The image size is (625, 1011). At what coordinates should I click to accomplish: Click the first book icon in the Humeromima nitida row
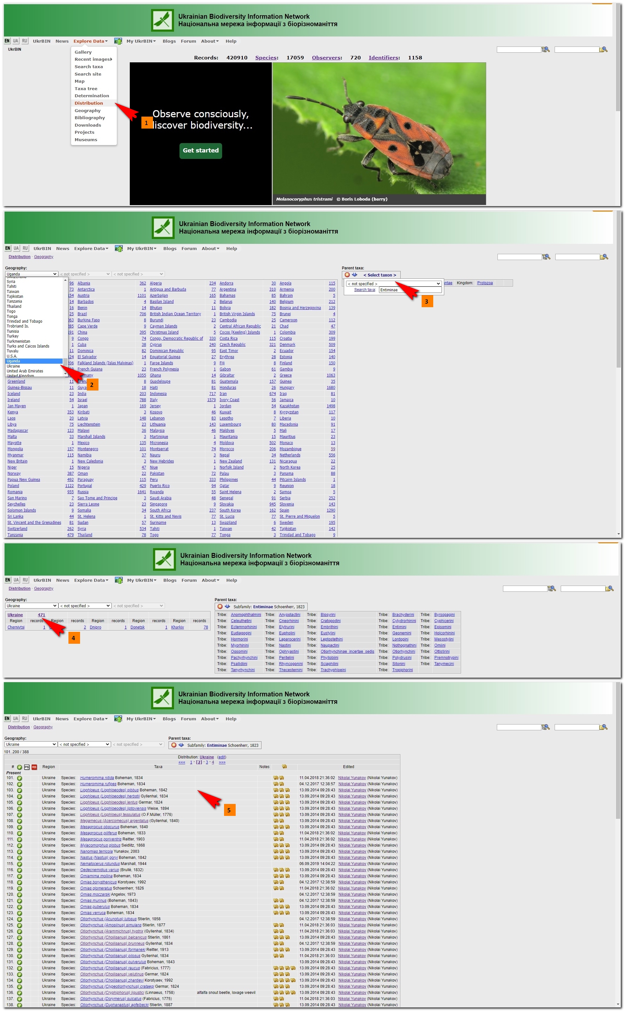click(x=276, y=778)
